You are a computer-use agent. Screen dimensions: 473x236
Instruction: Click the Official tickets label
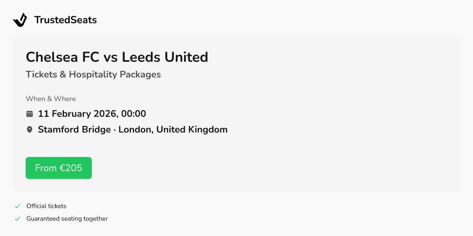47,206
